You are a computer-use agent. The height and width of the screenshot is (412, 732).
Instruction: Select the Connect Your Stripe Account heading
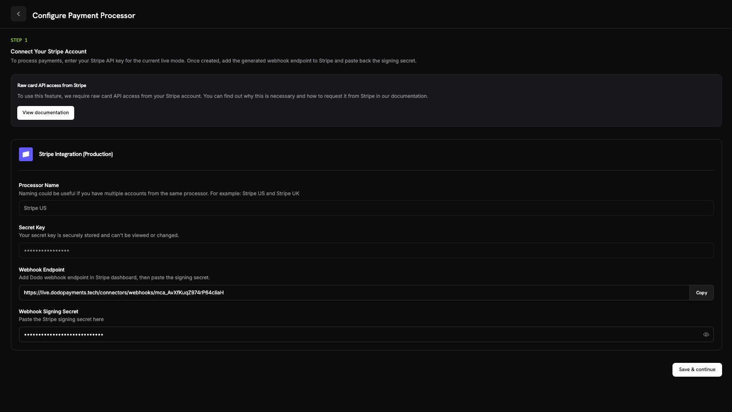49,52
